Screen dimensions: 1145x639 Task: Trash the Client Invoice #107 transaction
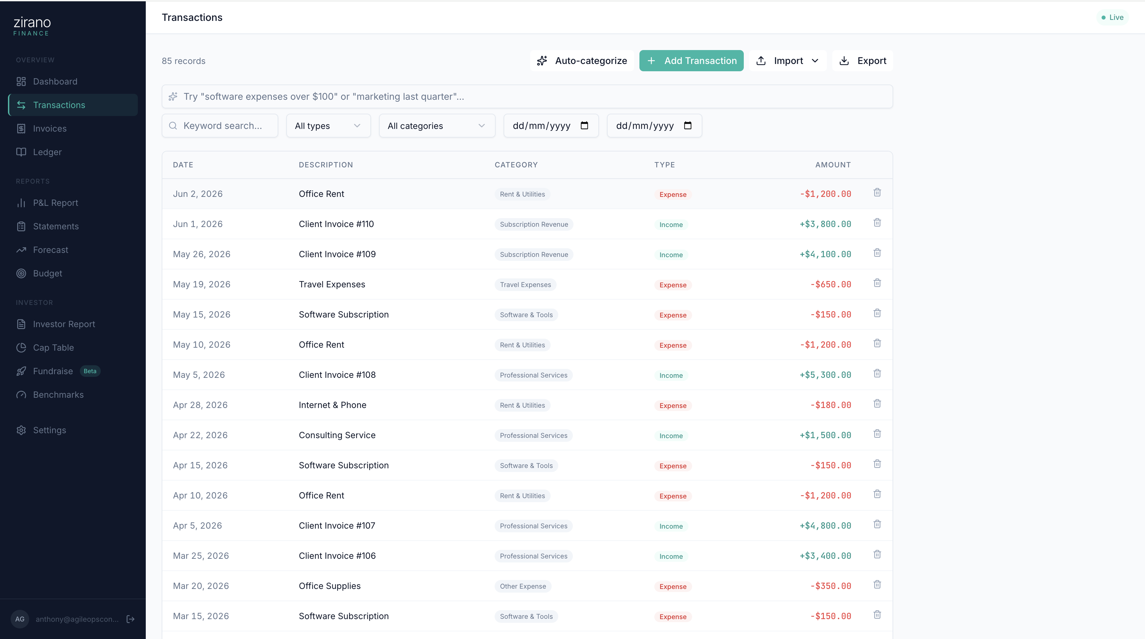[x=877, y=524]
